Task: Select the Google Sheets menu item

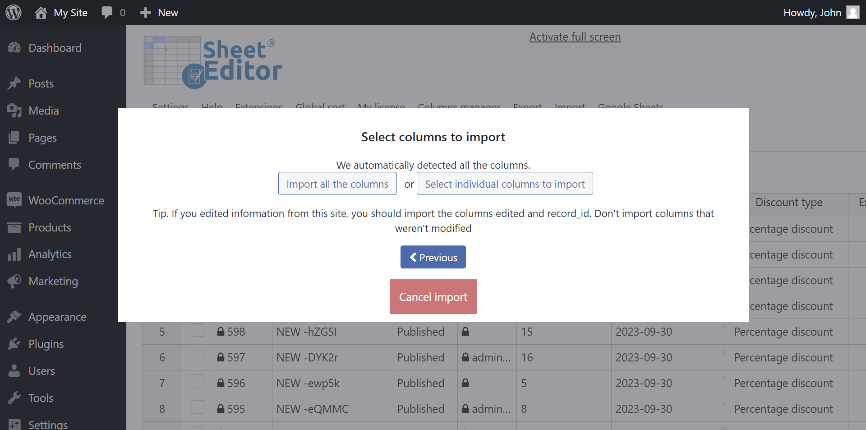Action: (x=630, y=107)
